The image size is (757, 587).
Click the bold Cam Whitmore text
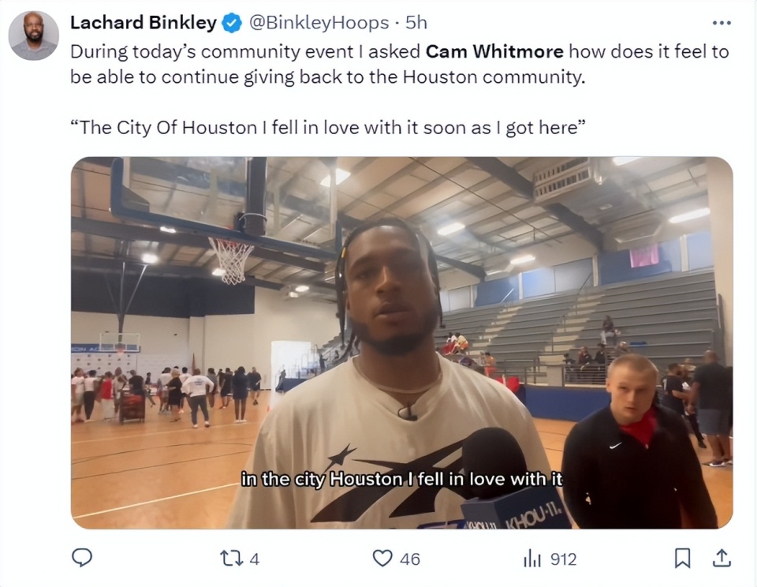[494, 51]
